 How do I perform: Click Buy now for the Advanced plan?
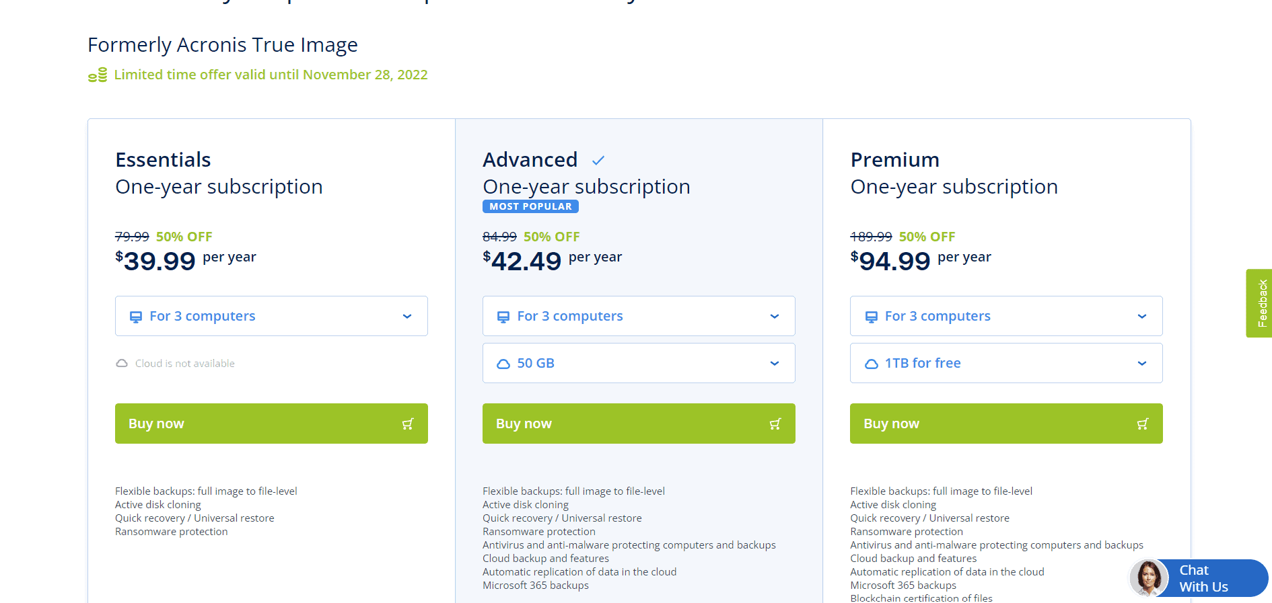[x=639, y=424]
